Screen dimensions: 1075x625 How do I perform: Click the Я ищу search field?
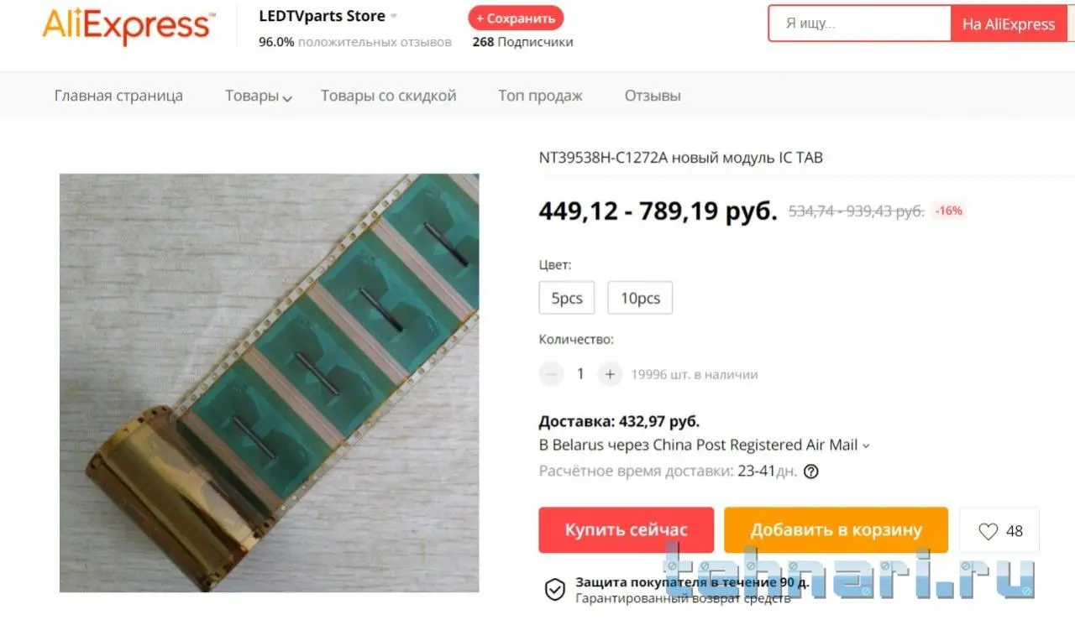(x=859, y=23)
